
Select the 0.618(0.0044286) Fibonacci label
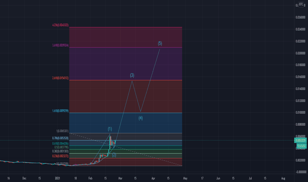pos(60,144)
